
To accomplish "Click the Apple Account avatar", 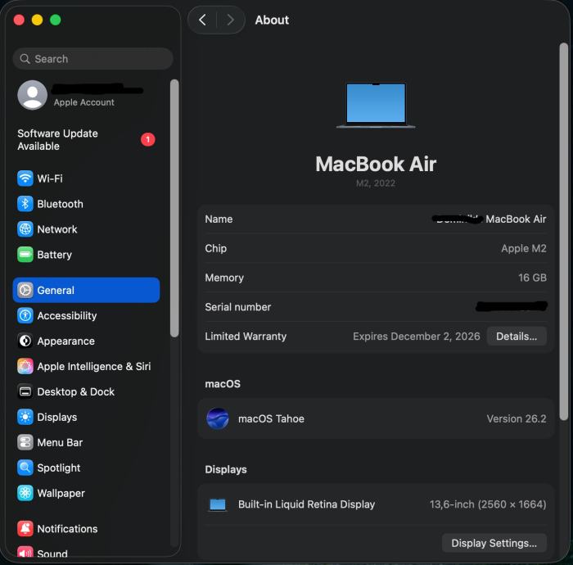I will [x=33, y=95].
